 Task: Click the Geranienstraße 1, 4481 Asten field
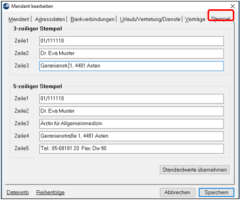(131, 136)
